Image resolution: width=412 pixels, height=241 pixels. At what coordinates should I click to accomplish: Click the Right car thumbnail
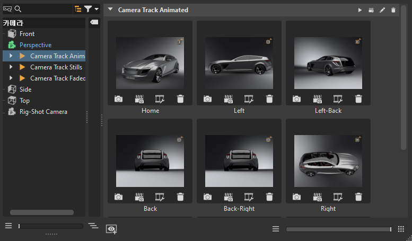pos(328,161)
